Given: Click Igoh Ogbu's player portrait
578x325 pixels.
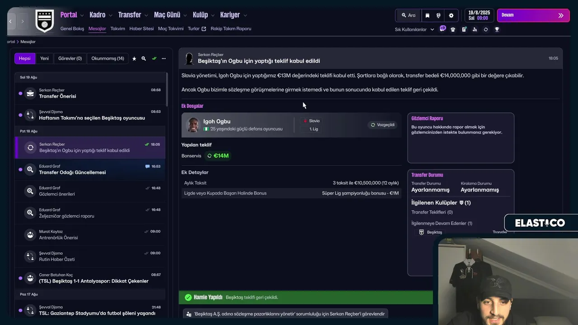Looking at the screenshot, I should pyautogui.click(x=193, y=125).
